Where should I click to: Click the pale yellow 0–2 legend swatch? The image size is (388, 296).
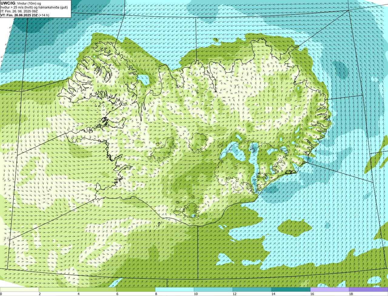coord(19,289)
